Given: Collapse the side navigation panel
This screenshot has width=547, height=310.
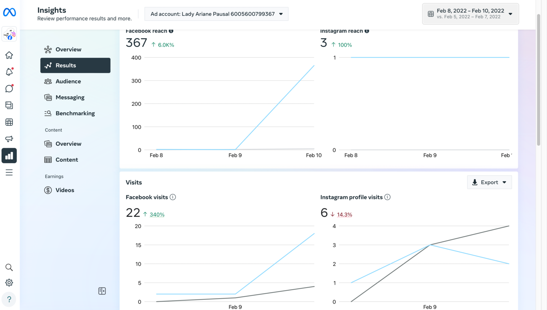Looking at the screenshot, I should pyautogui.click(x=102, y=291).
